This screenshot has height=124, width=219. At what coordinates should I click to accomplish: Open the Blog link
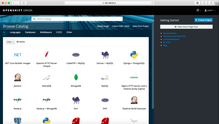[x=165, y=45]
